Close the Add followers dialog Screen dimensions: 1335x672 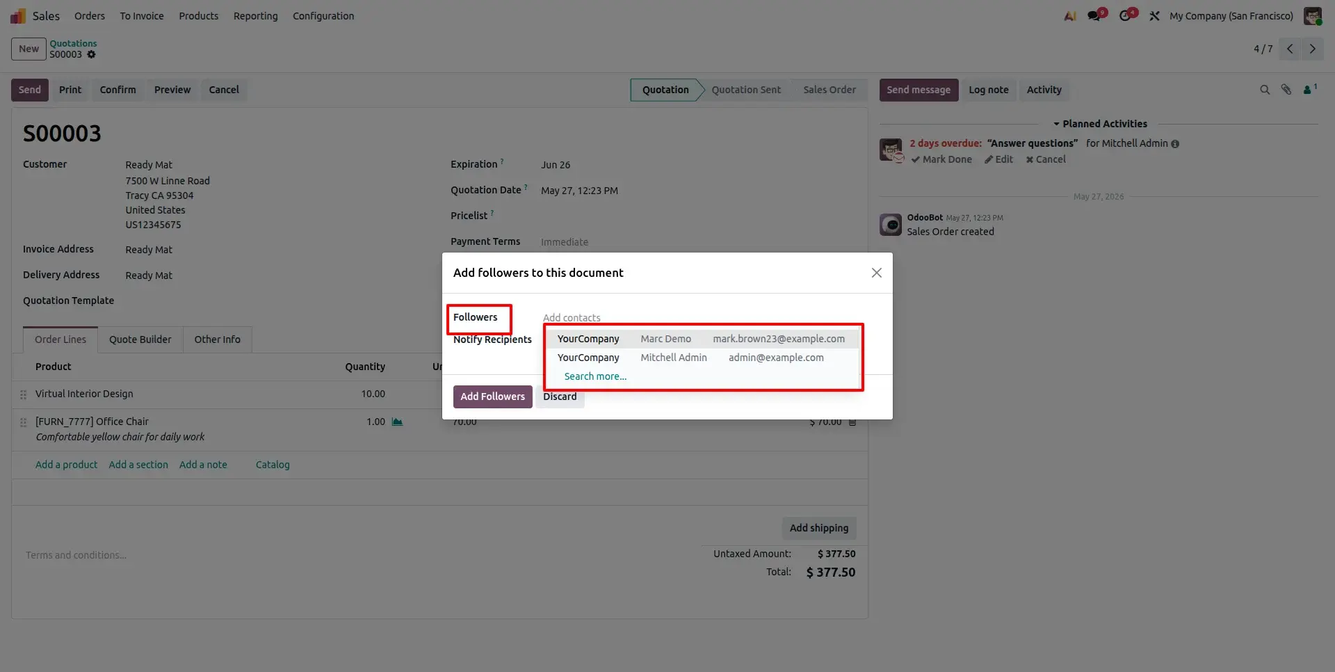click(x=877, y=273)
